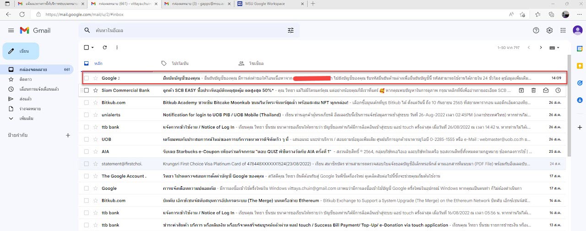This screenshot has height=231, width=586.
Task: Open Gmail support help icon
Action: 536,30
